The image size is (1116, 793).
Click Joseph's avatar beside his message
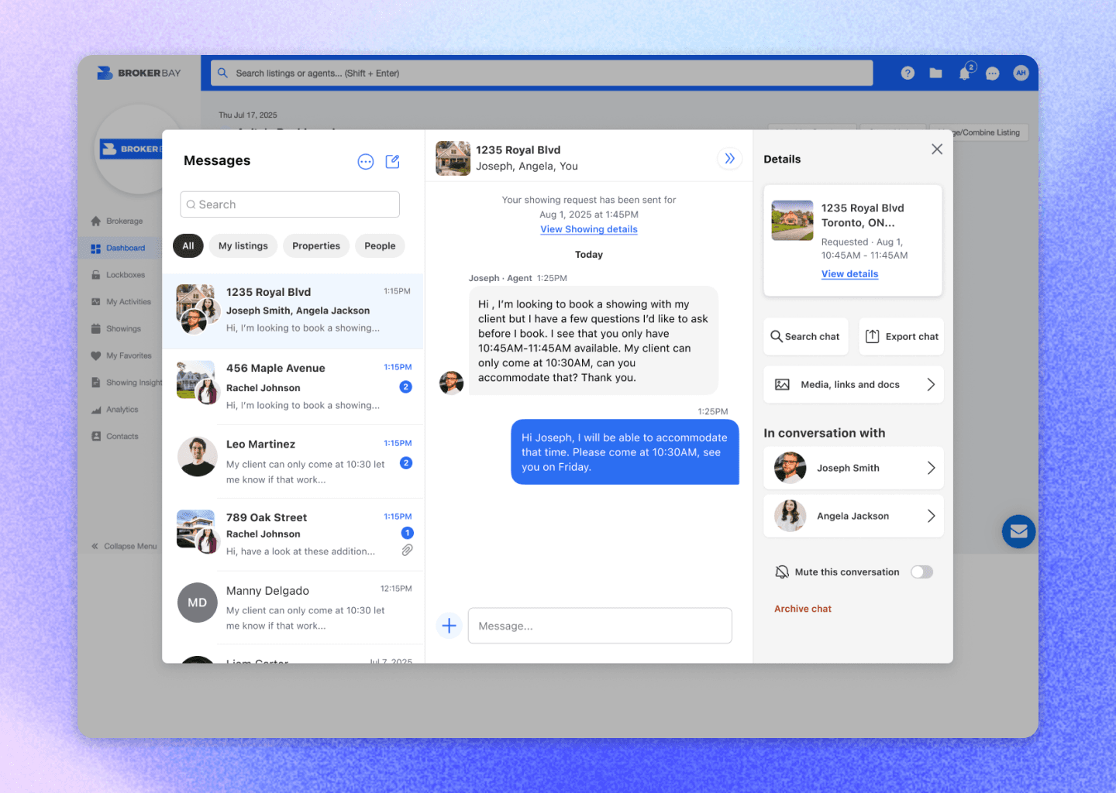pyautogui.click(x=451, y=383)
